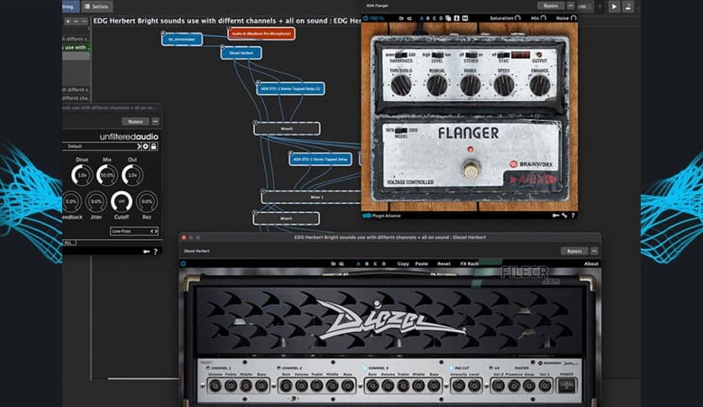
Task: Select setting B in the ADA Flanger toolbar
Action: click(428, 18)
